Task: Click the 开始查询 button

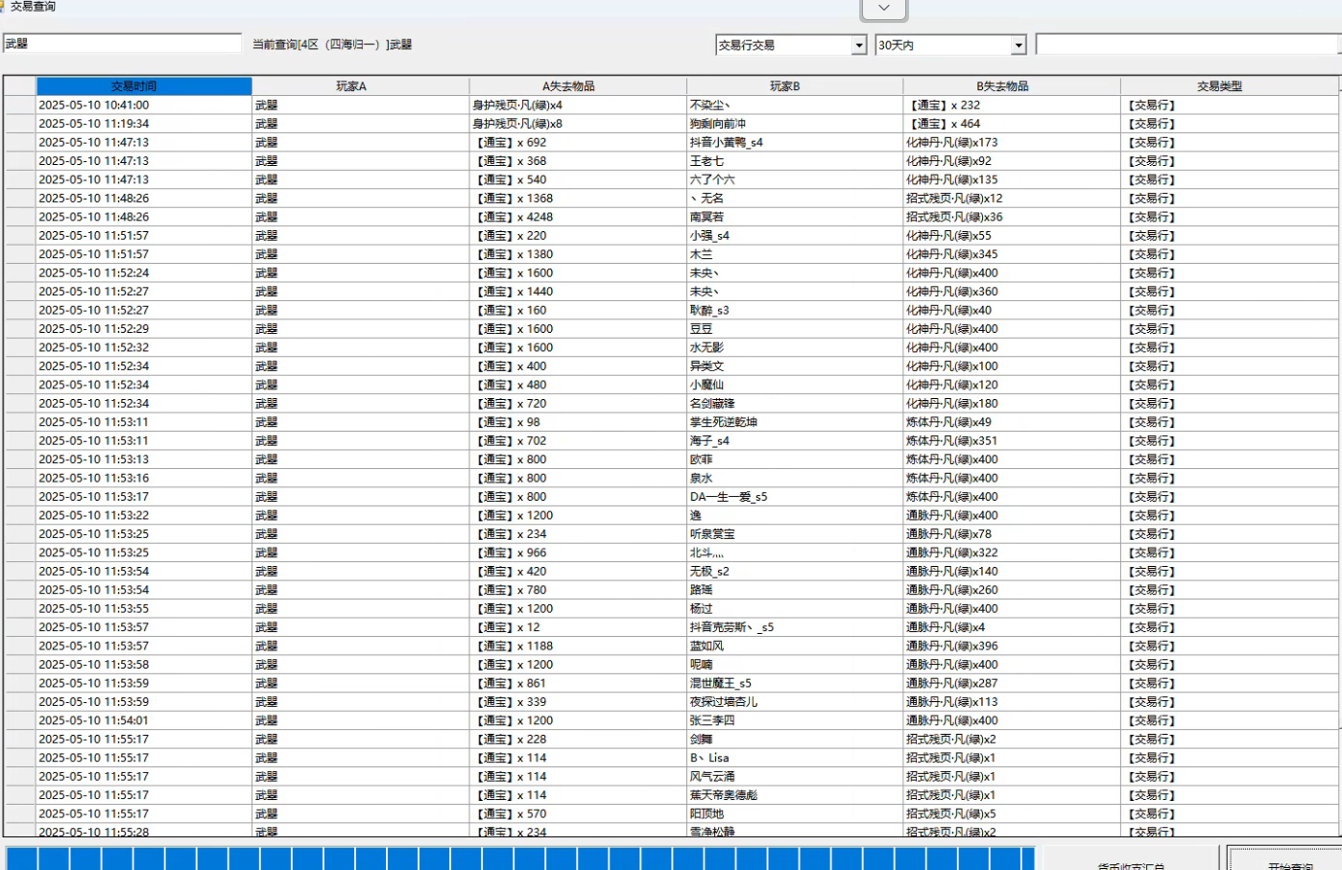Action: point(1286,859)
